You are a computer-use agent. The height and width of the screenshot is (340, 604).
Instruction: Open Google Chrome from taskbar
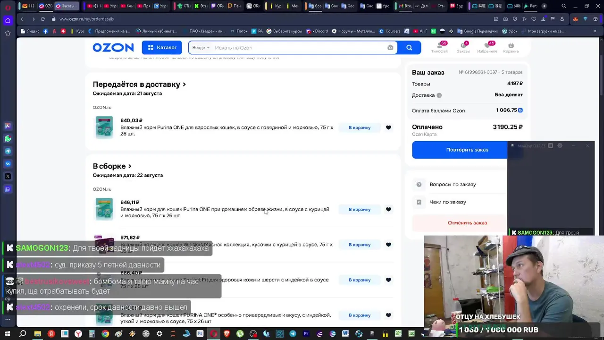point(105,334)
